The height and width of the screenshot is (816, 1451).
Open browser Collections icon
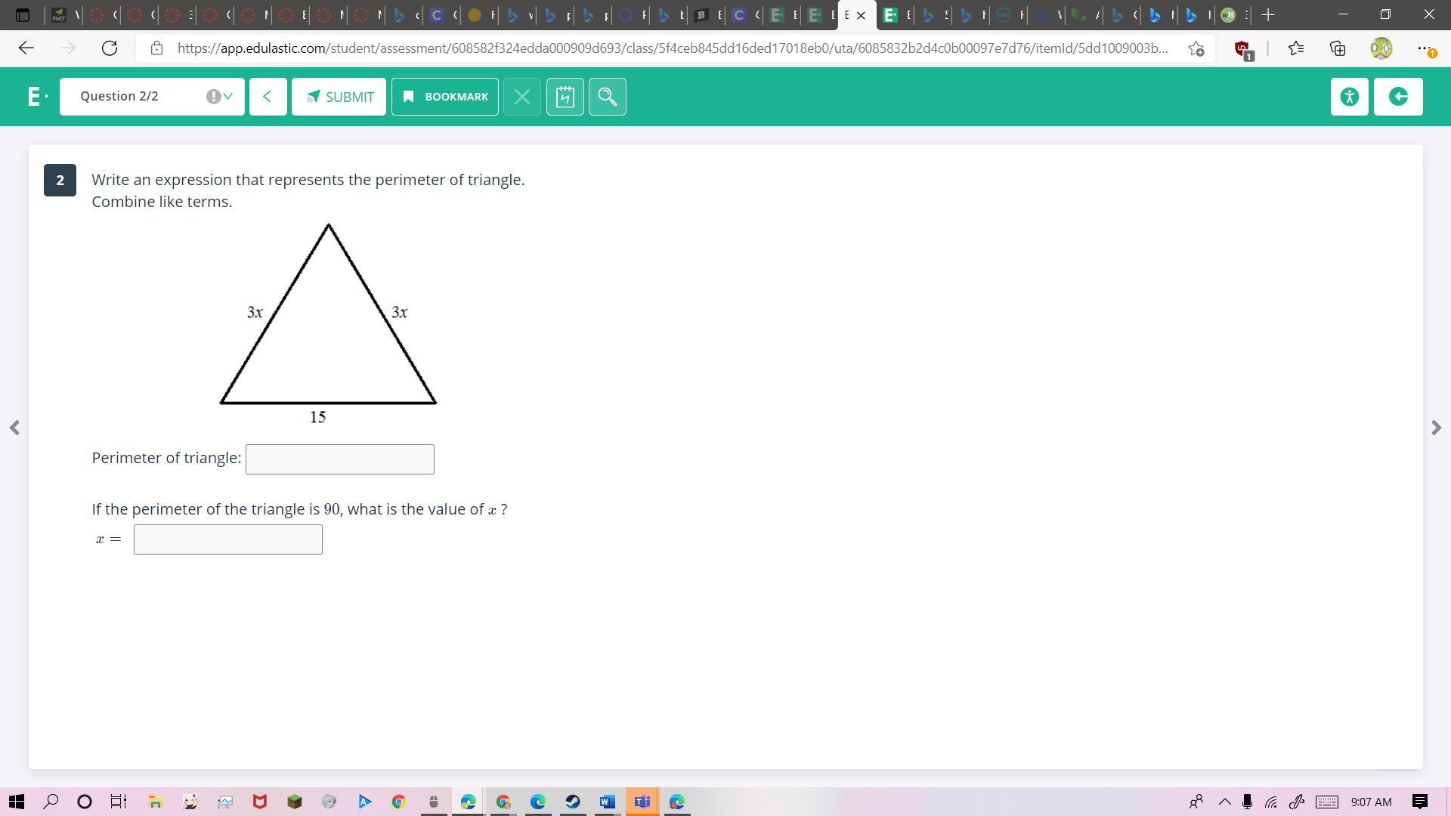pos(1338,48)
